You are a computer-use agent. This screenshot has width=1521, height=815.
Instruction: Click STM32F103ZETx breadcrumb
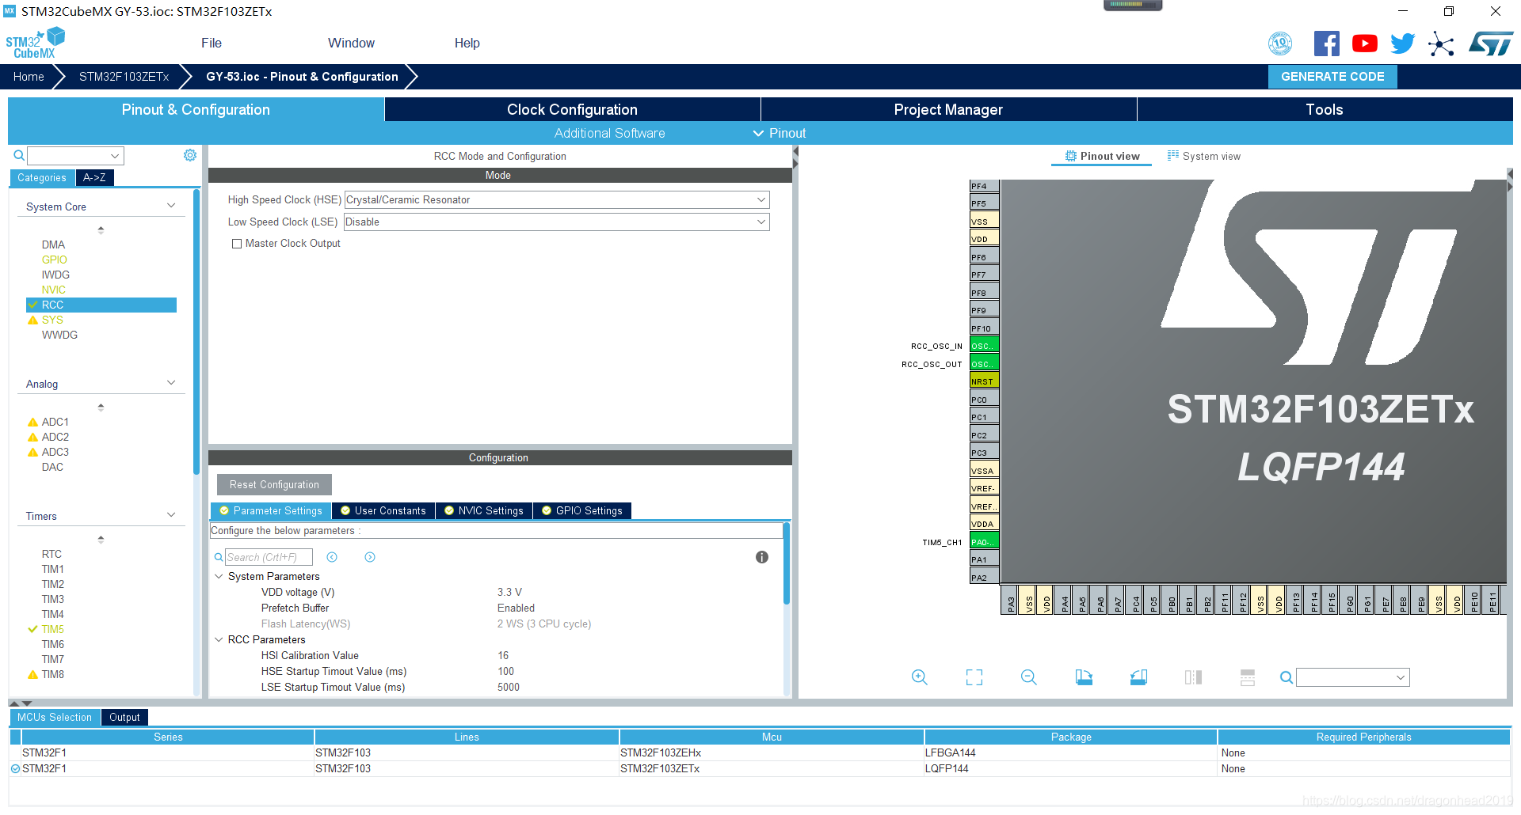124,77
